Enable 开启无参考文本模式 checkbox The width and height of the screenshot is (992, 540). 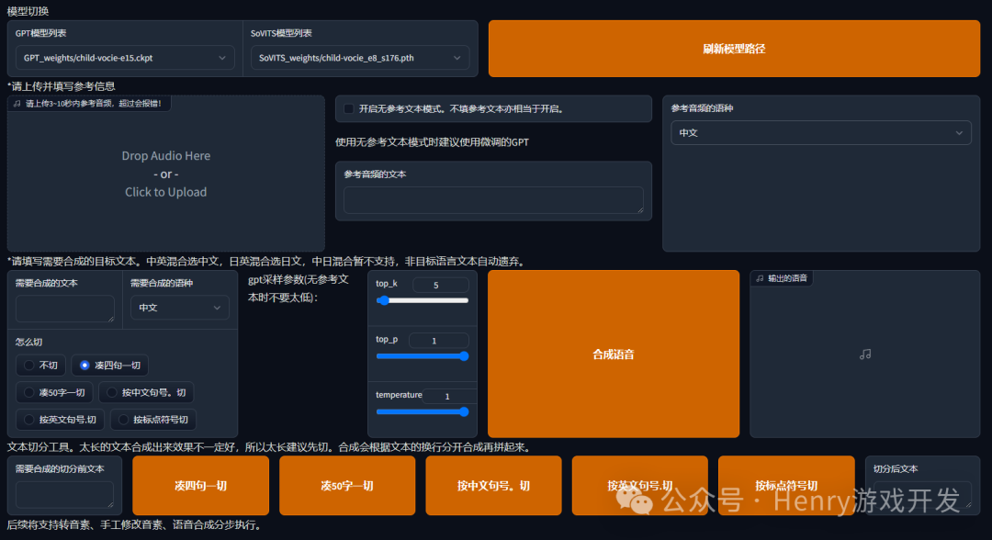[347, 108]
